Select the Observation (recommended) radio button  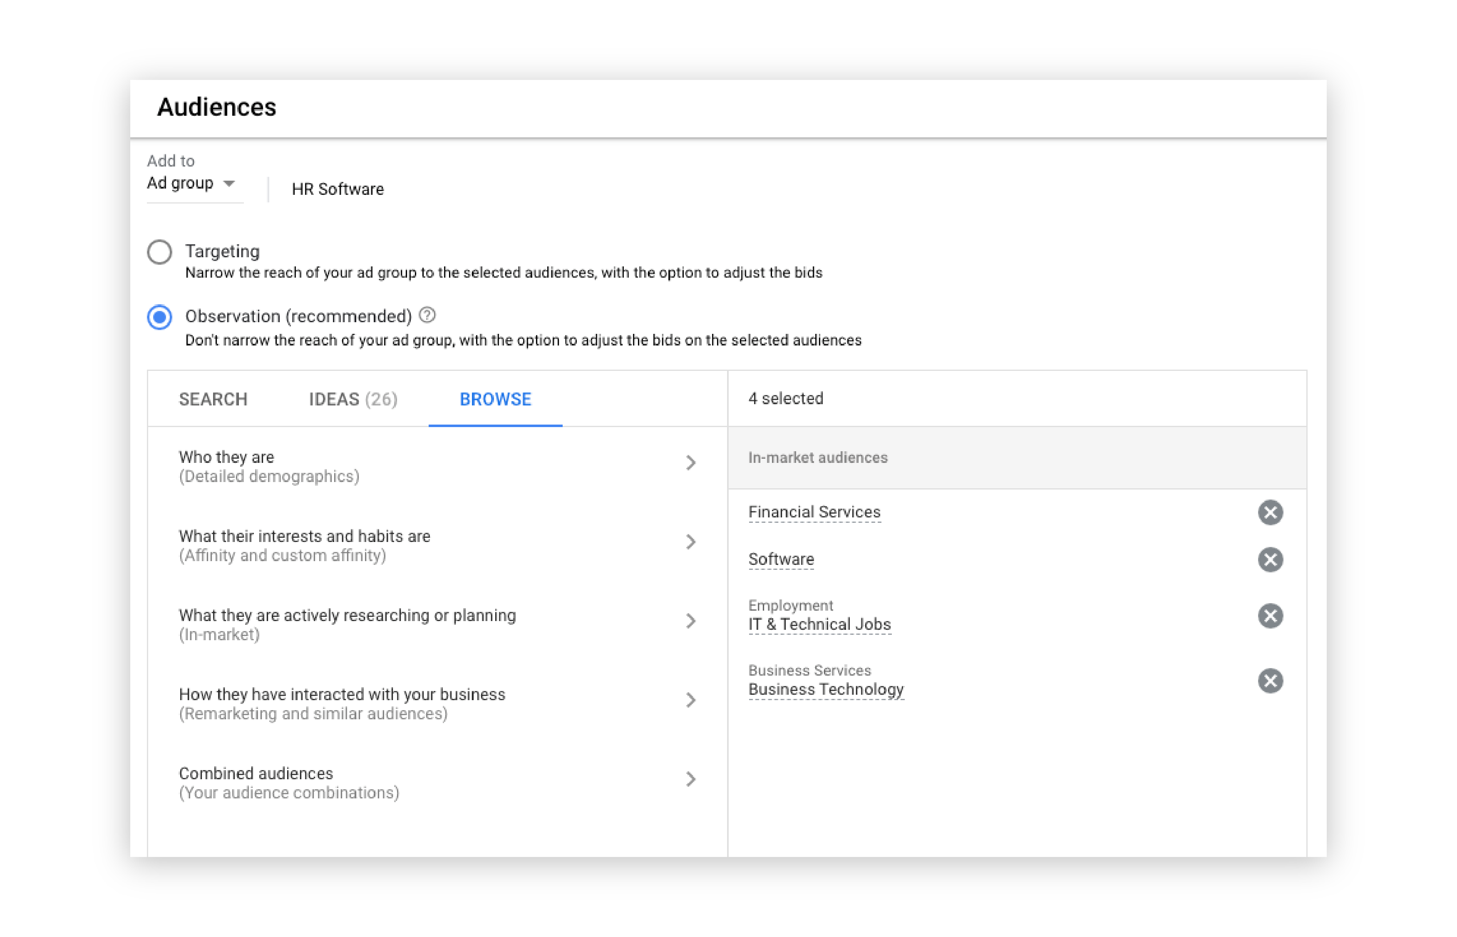click(x=159, y=316)
